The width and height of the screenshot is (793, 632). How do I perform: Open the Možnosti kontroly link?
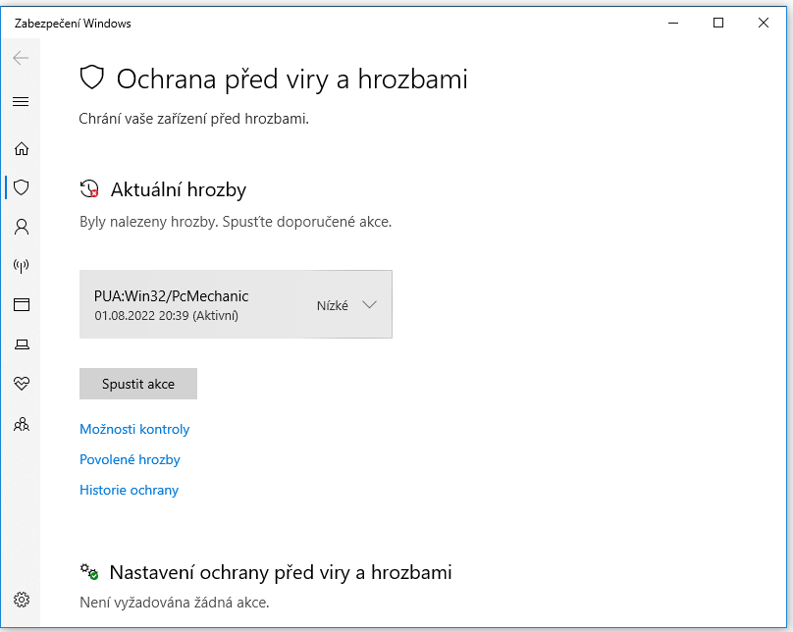coord(134,429)
